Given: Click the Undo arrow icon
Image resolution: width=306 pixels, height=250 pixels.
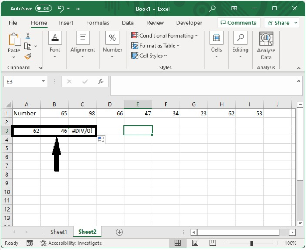Looking at the screenshot, I should pyautogui.click(x=61, y=9).
